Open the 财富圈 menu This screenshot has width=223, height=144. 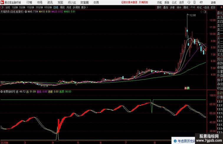point(84,2)
